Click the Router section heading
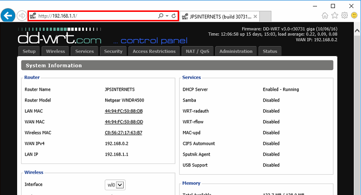This screenshot has width=361, height=195. (32, 77)
